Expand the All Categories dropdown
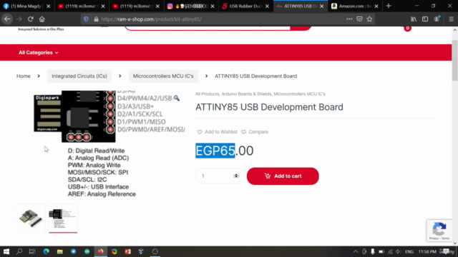Viewport: 458px width, 257px height. [38, 53]
